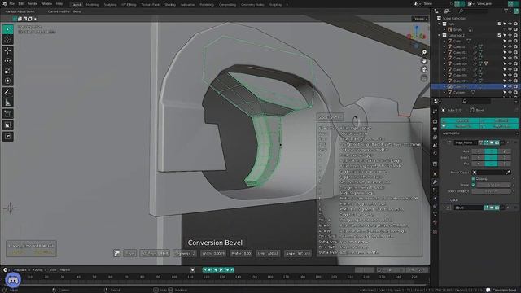The height and width of the screenshot is (293, 521).
Task: Select the Rotate tool
Action: [x=7, y=61]
